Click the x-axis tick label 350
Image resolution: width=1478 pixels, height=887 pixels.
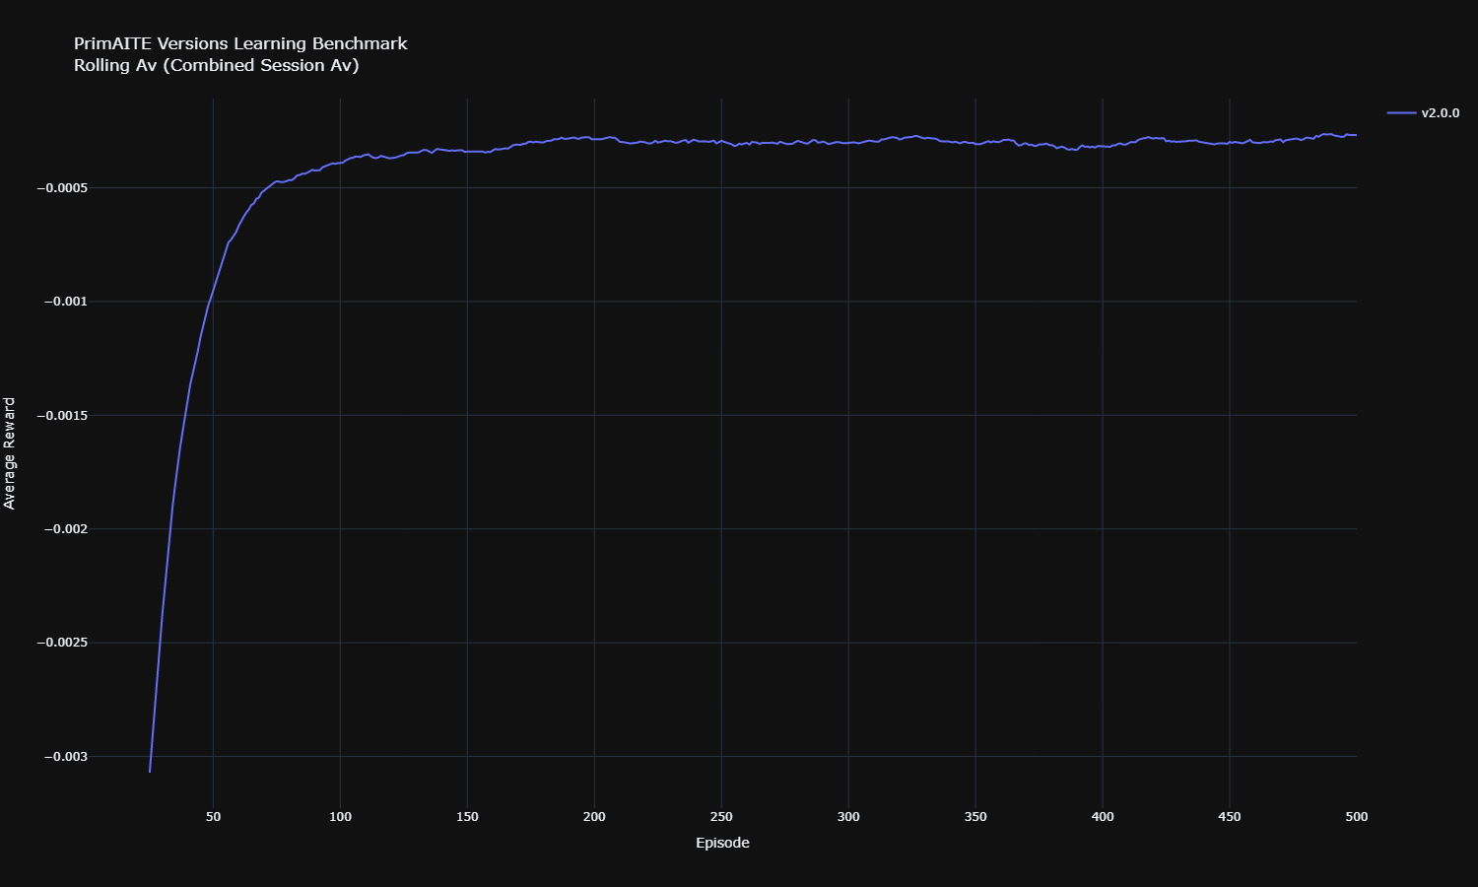point(975,817)
